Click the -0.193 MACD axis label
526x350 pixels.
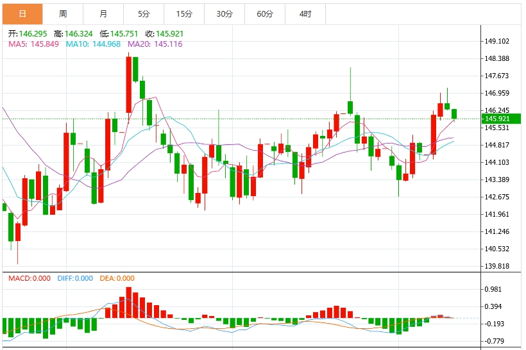(494, 324)
